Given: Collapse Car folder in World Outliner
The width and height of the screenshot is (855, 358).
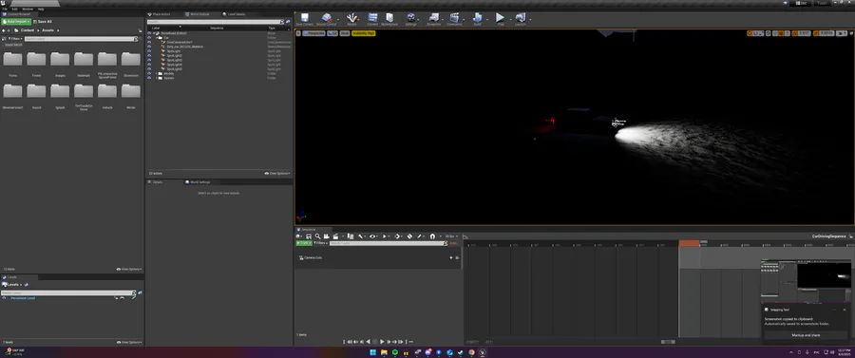Looking at the screenshot, I should tap(158, 38).
